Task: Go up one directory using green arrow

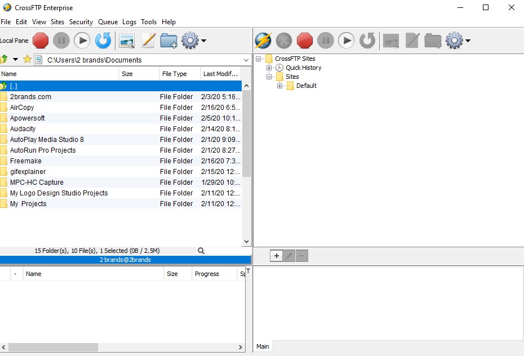Action: pos(4,60)
